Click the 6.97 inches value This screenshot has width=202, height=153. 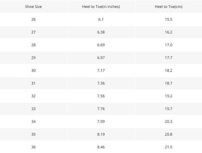pos(101,58)
